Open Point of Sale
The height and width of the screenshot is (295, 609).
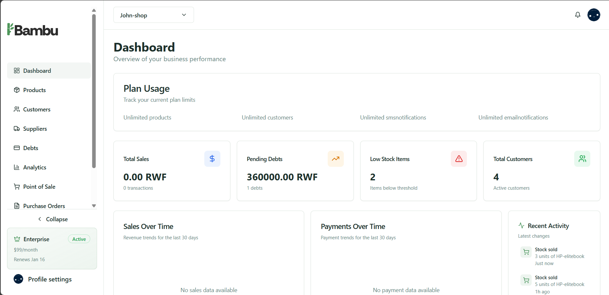click(39, 187)
